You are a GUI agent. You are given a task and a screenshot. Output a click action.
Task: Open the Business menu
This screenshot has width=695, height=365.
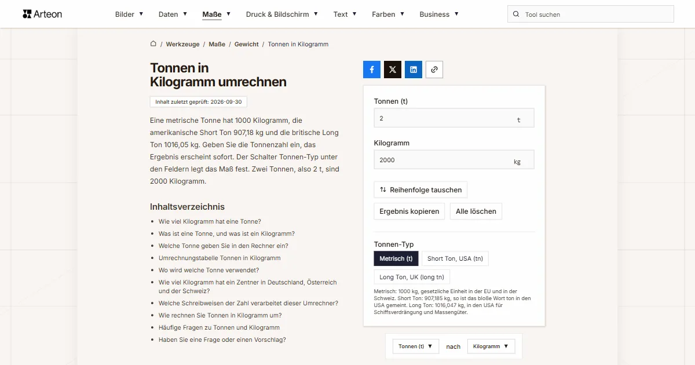pos(439,14)
